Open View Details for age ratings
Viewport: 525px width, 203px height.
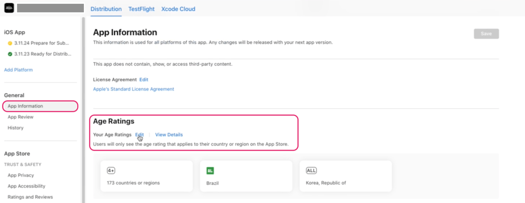[x=169, y=135]
